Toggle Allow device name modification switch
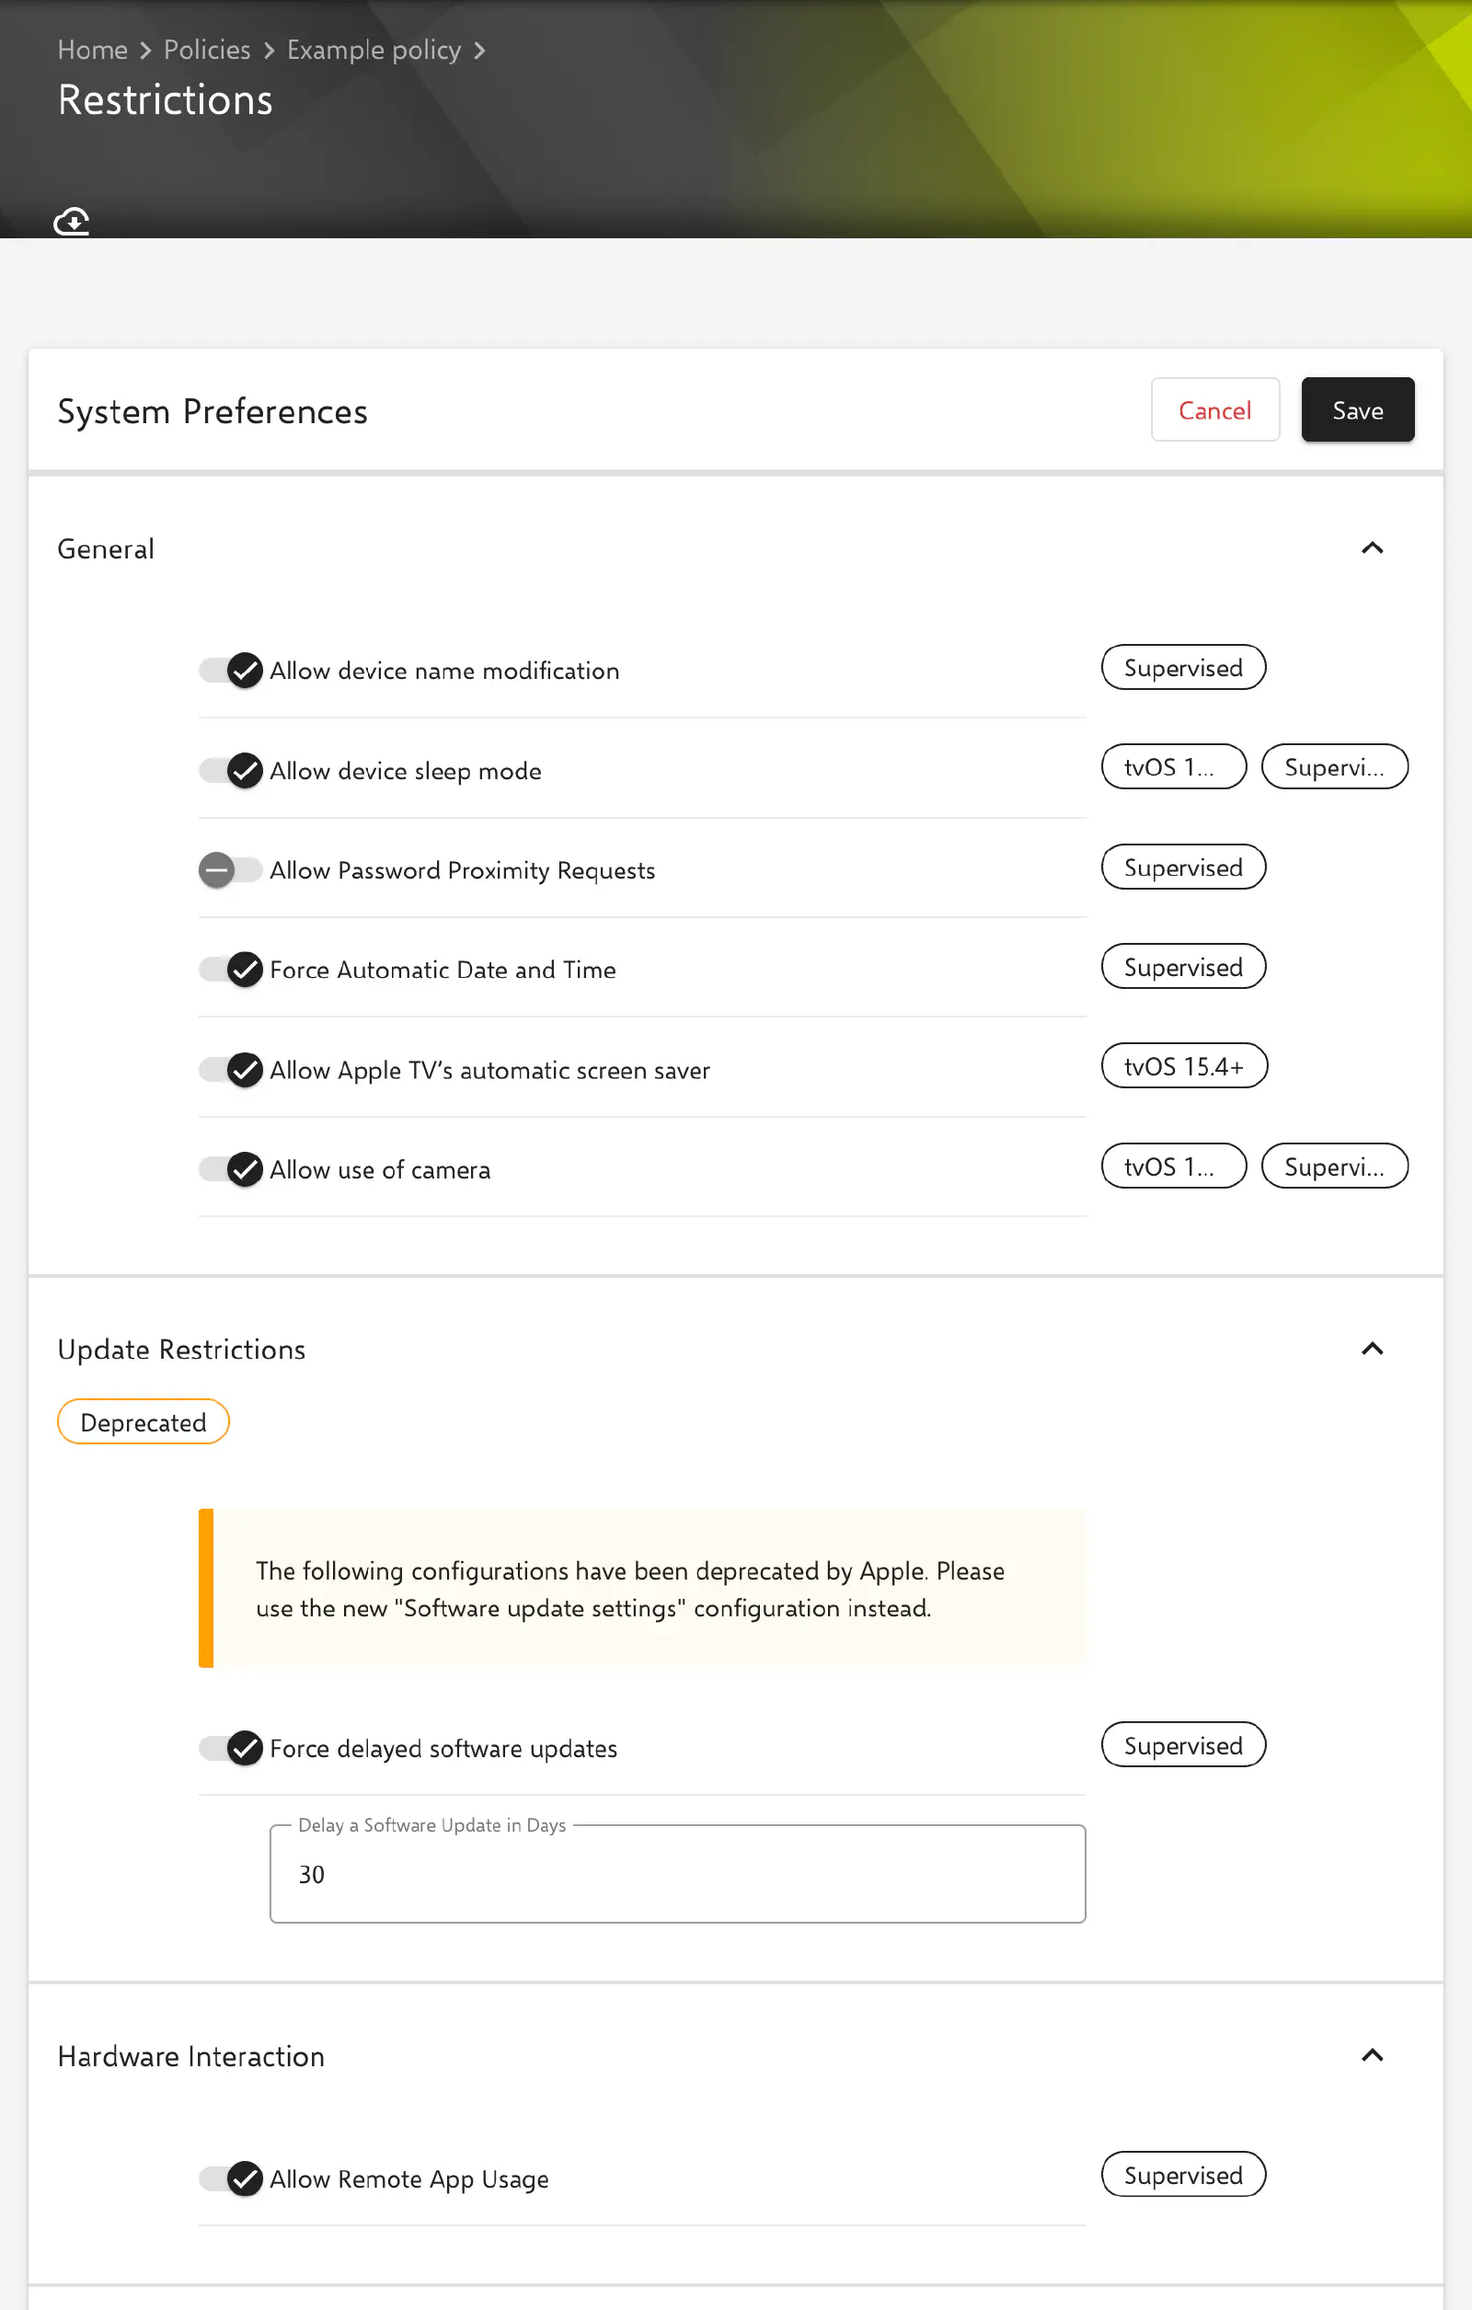 click(x=230, y=670)
